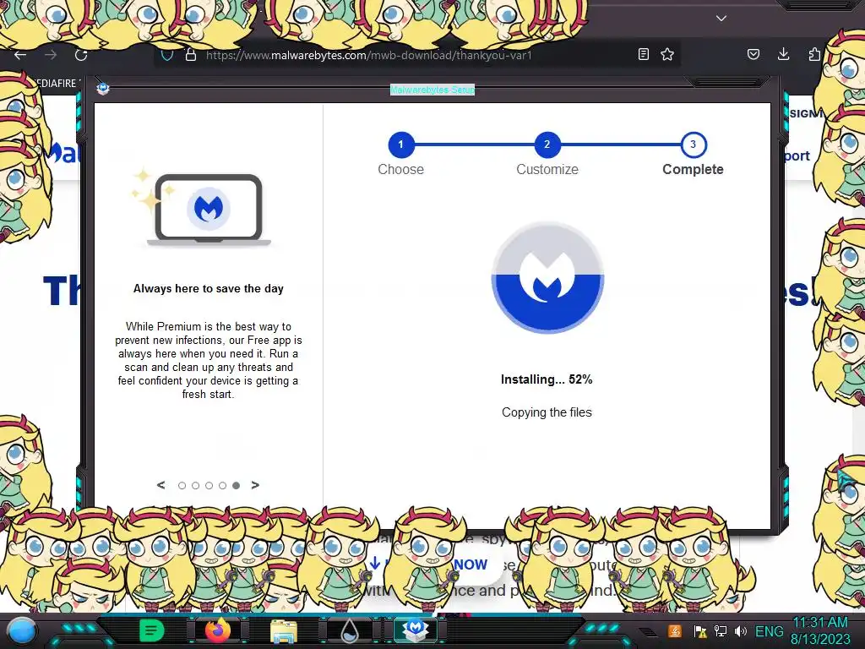Open the Java update tray icon
This screenshot has width=865, height=649.
(675, 630)
